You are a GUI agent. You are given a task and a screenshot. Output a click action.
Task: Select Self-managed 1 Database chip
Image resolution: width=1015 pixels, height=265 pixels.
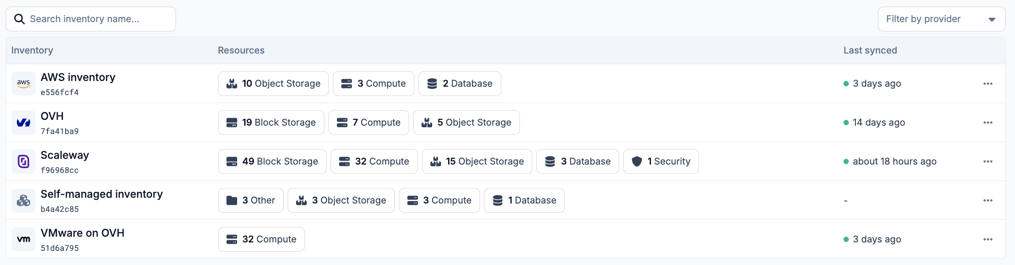(x=524, y=200)
